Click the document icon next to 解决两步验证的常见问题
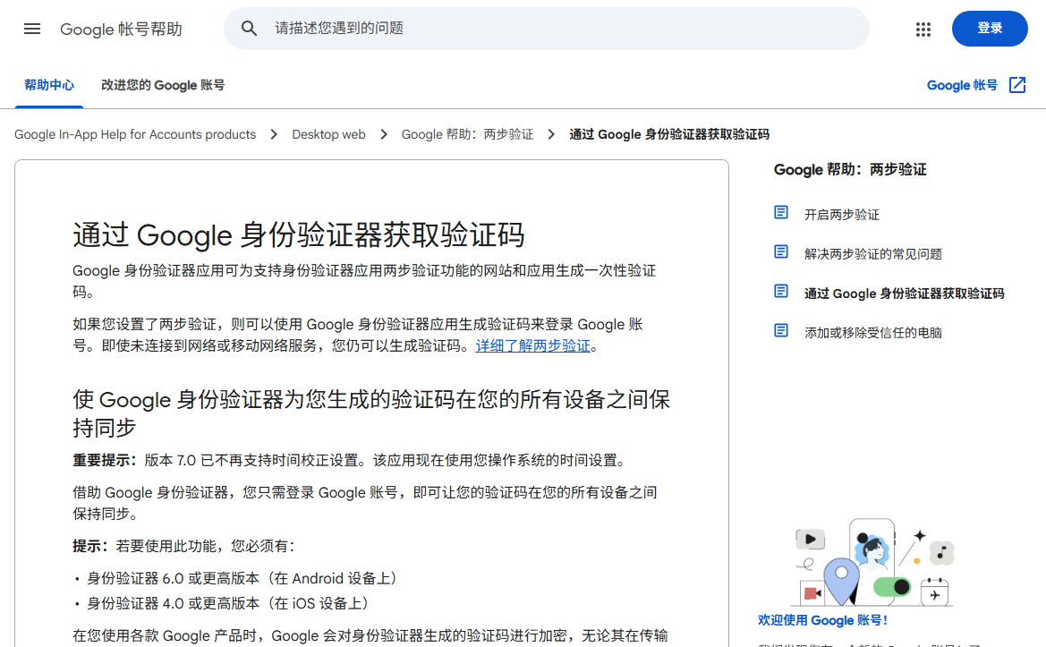 [x=781, y=252]
